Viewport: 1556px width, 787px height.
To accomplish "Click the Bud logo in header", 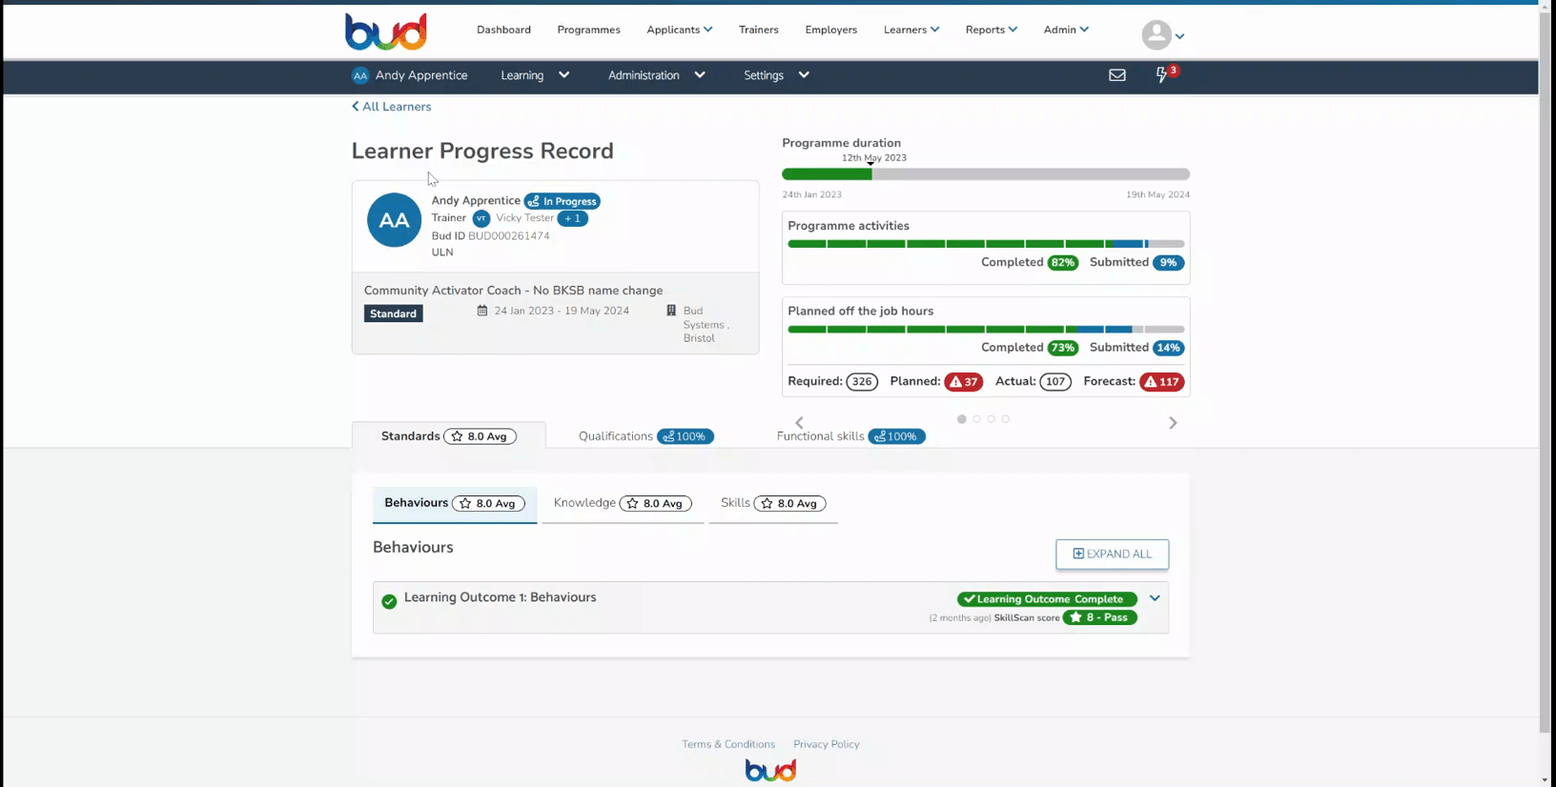I will coord(386,31).
